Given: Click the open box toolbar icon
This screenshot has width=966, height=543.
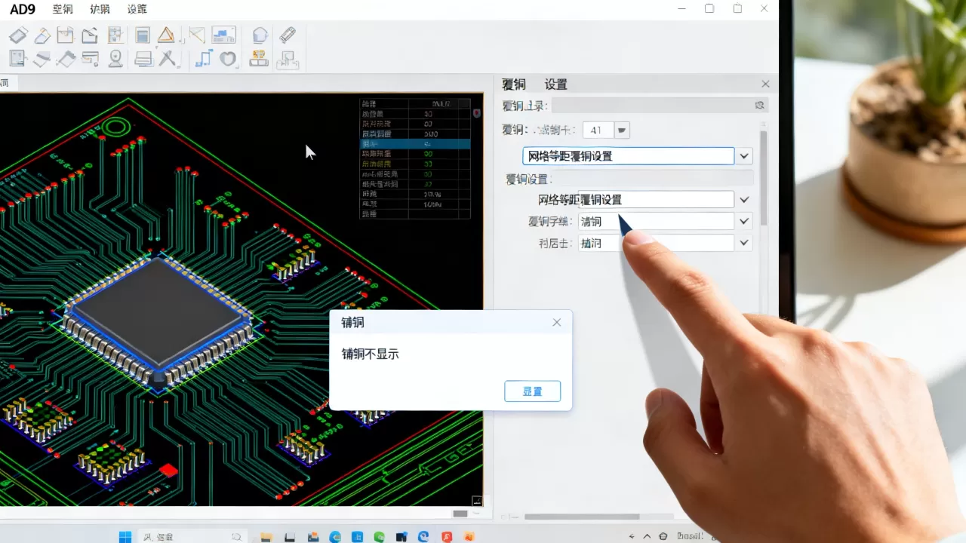Looking at the screenshot, I should (x=66, y=35).
